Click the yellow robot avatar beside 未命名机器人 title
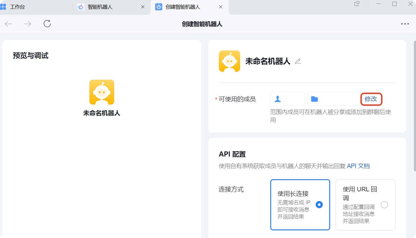 point(230,61)
